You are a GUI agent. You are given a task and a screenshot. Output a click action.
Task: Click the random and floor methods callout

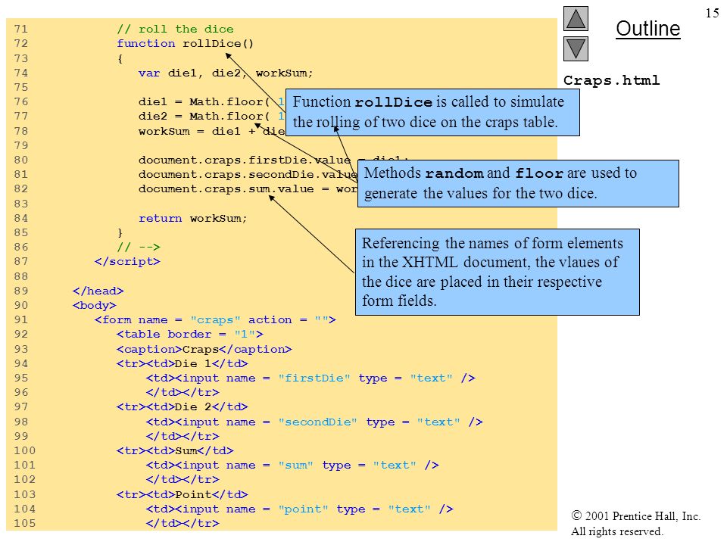518,183
